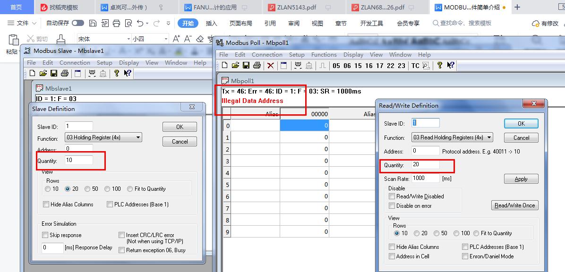Check the Read/Write Disabled checkbox
565x272 pixels.
(392, 196)
